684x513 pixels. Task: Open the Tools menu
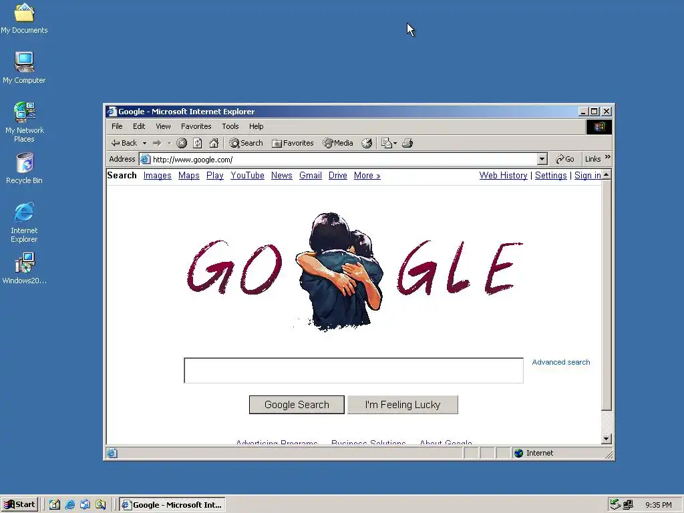[x=230, y=126]
